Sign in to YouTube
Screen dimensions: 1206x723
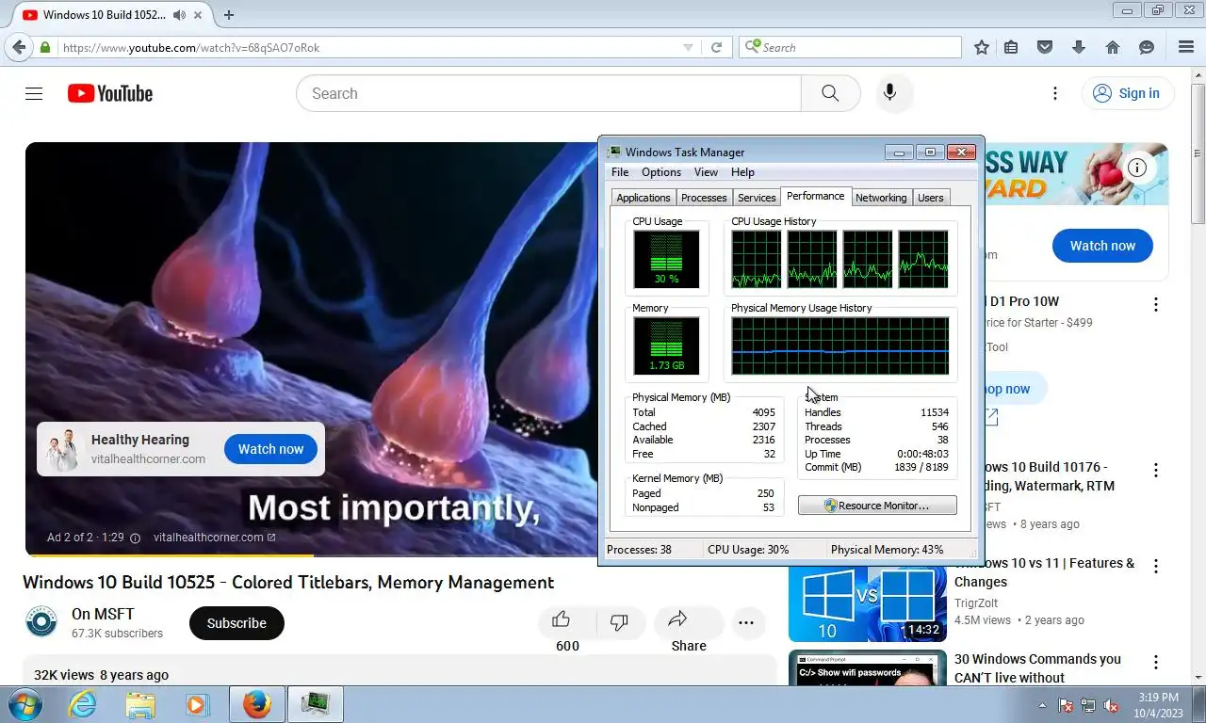coord(1127,93)
